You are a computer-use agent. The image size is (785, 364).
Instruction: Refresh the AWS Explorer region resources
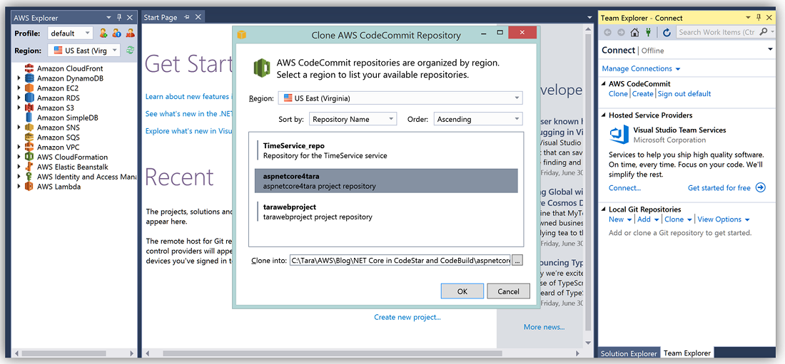tap(130, 51)
